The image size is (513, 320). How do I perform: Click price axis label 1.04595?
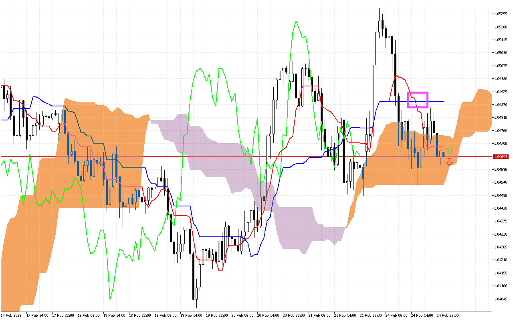(x=501, y=170)
